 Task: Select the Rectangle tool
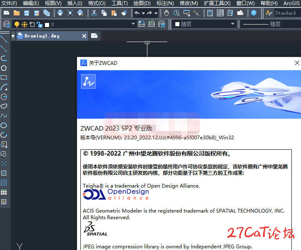[4, 77]
